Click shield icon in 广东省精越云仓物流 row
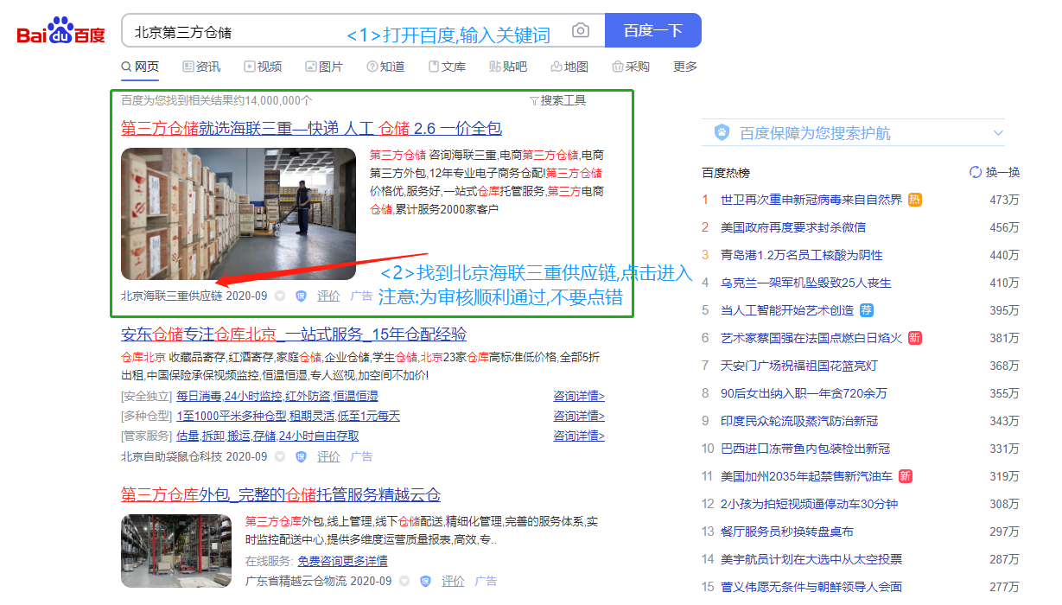 pyautogui.click(x=425, y=581)
